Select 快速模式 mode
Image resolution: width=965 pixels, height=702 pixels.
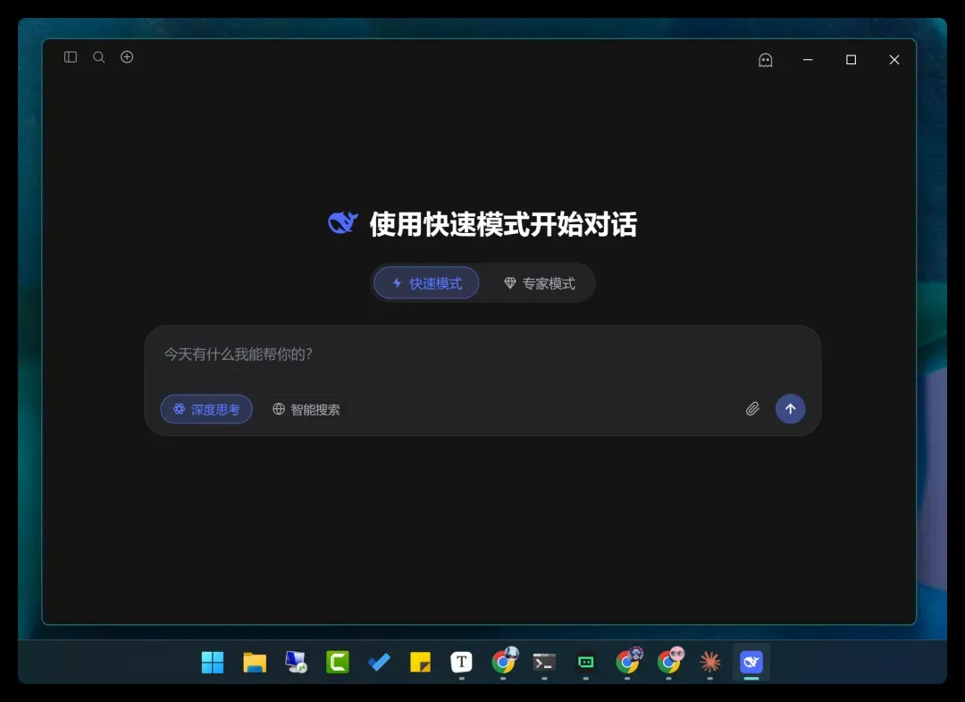426,283
